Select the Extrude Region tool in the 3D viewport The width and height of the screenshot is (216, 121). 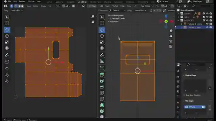pyautogui.click(x=102, y=75)
